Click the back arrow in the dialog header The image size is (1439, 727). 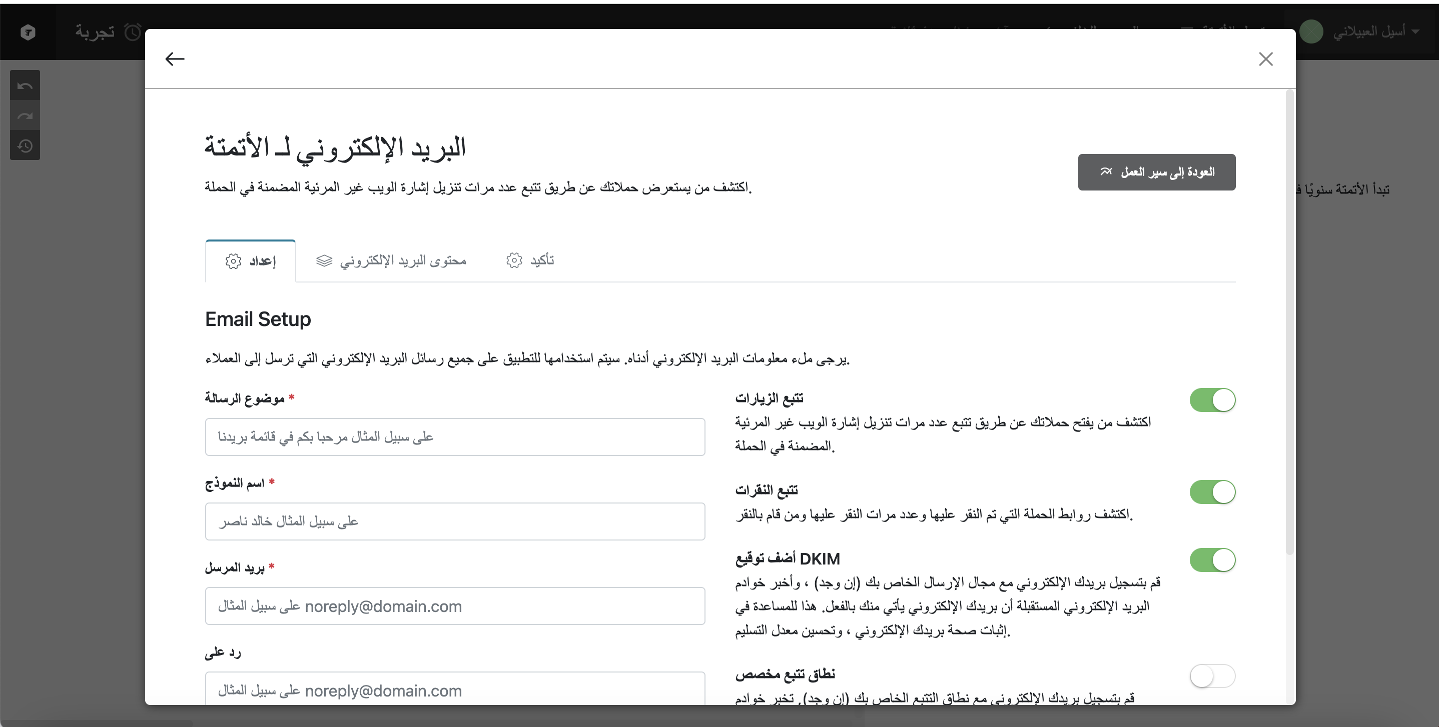tap(175, 58)
